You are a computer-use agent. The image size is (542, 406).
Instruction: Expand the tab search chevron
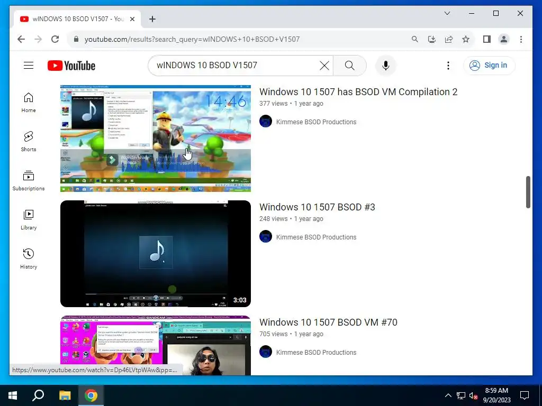(x=447, y=13)
